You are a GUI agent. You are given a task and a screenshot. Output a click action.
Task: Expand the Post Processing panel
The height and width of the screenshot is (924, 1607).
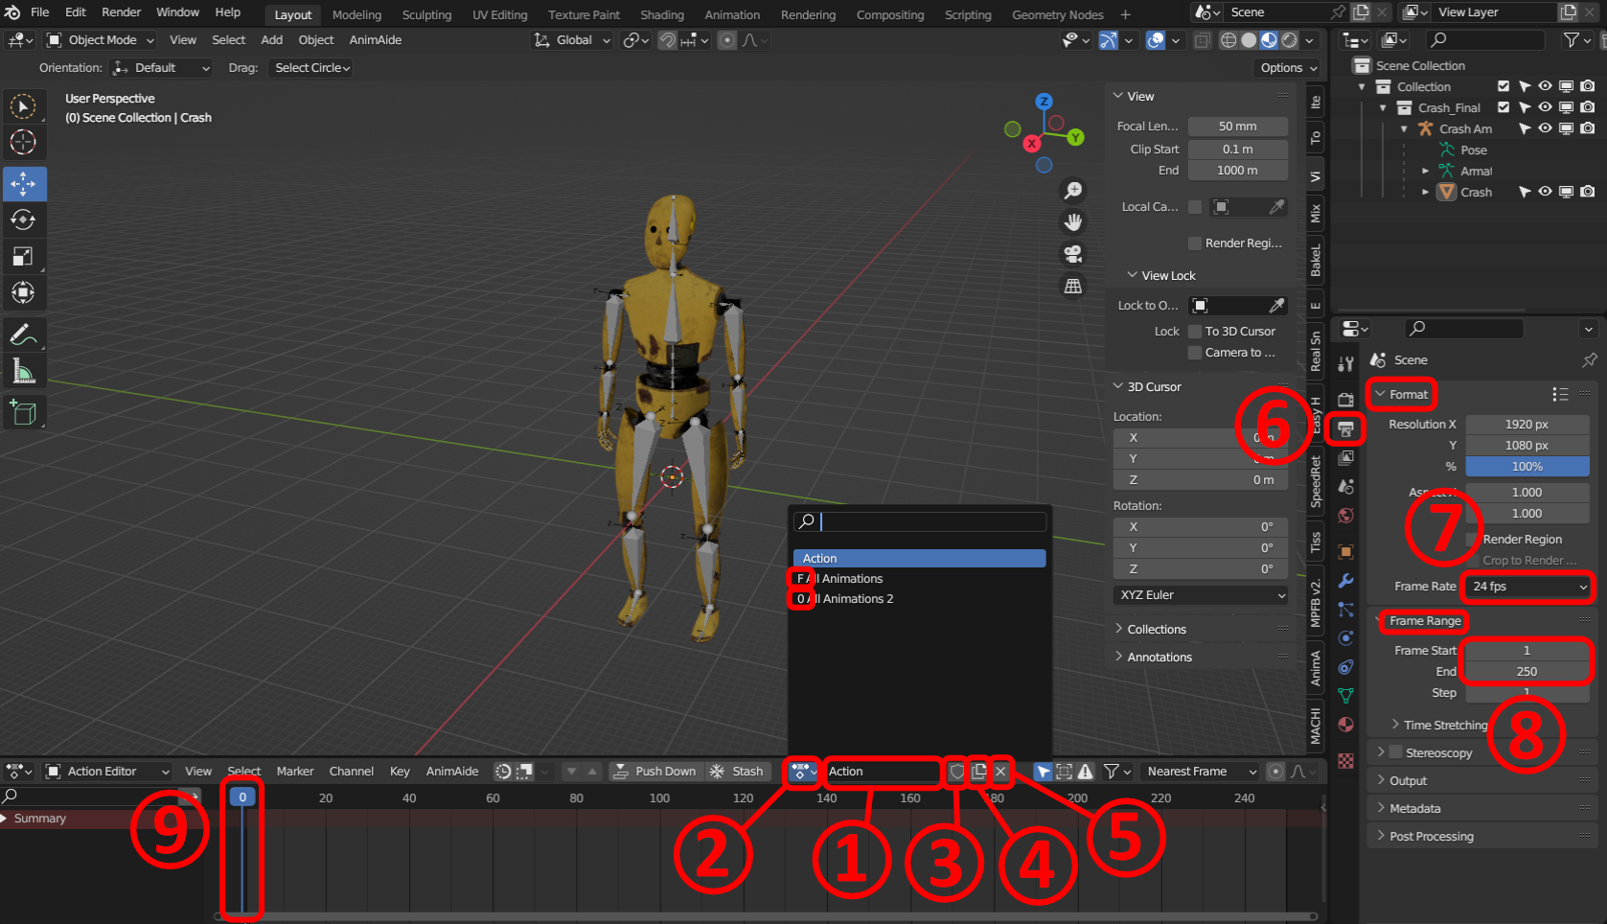click(x=1432, y=837)
